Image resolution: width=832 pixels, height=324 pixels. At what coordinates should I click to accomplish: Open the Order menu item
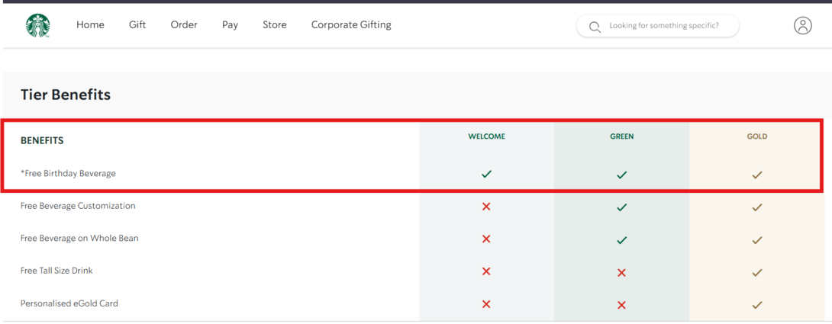point(184,25)
